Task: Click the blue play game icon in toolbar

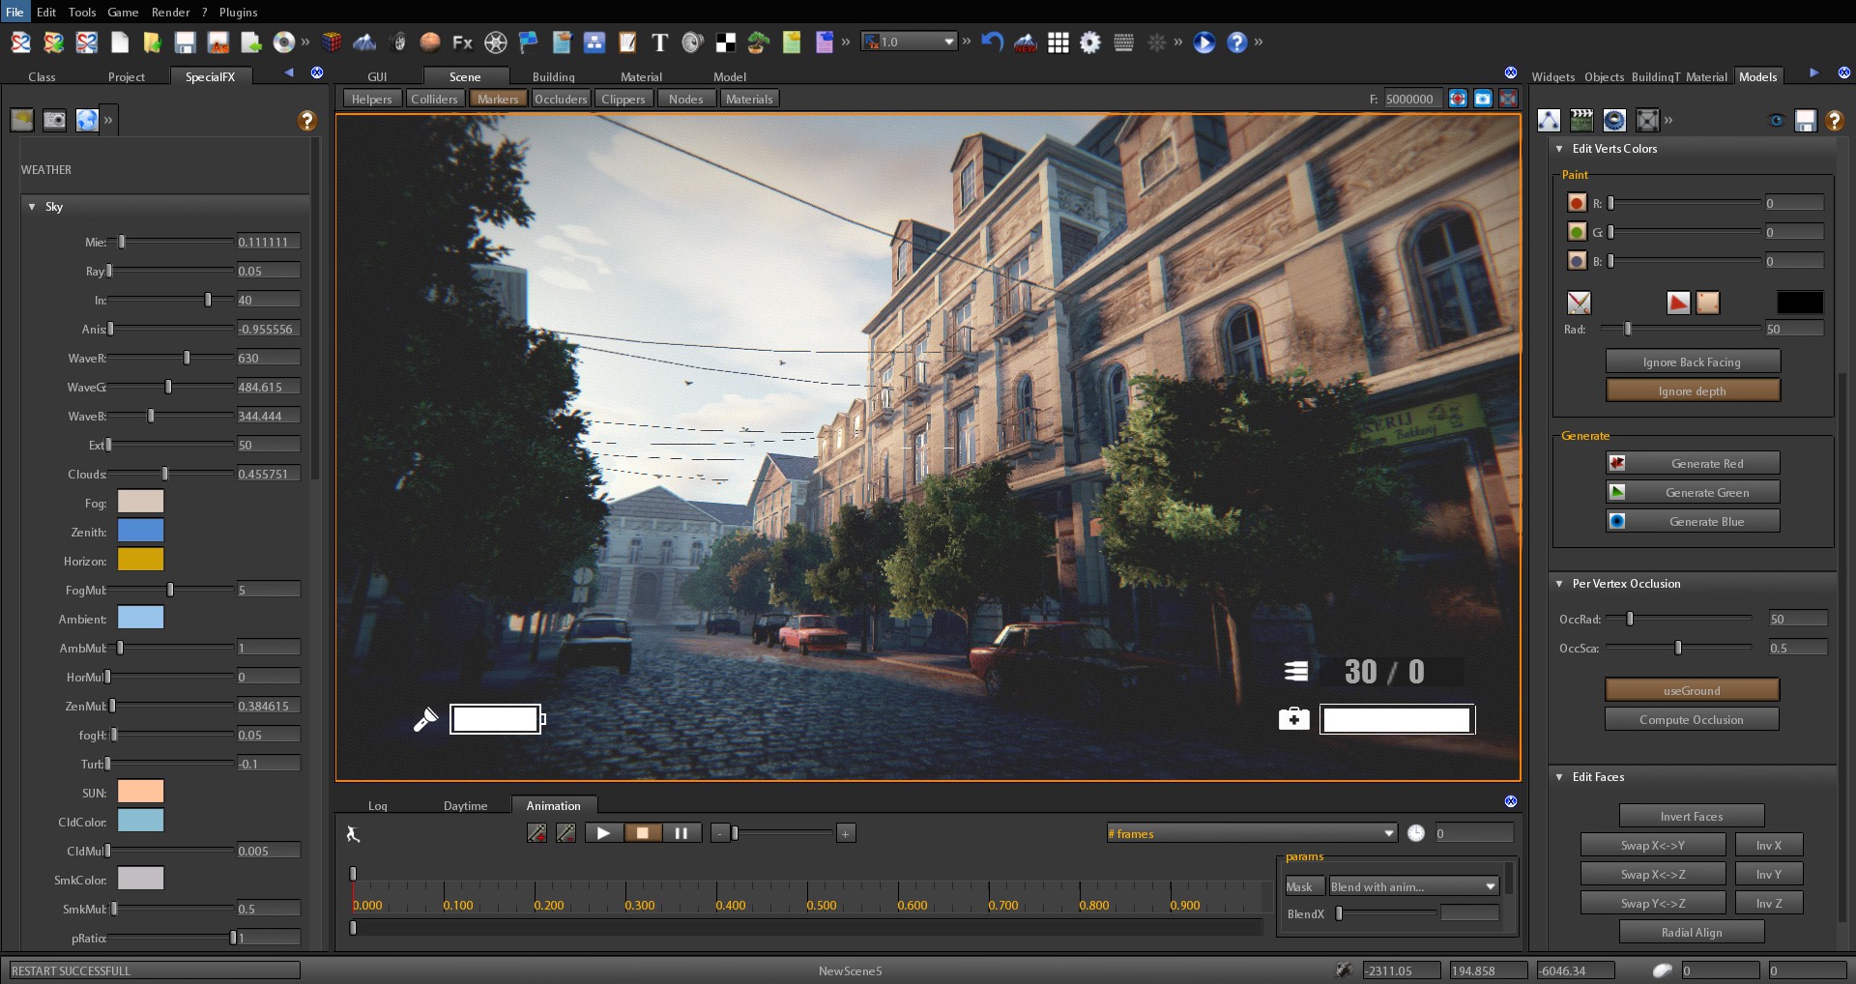Action: pos(1203,43)
